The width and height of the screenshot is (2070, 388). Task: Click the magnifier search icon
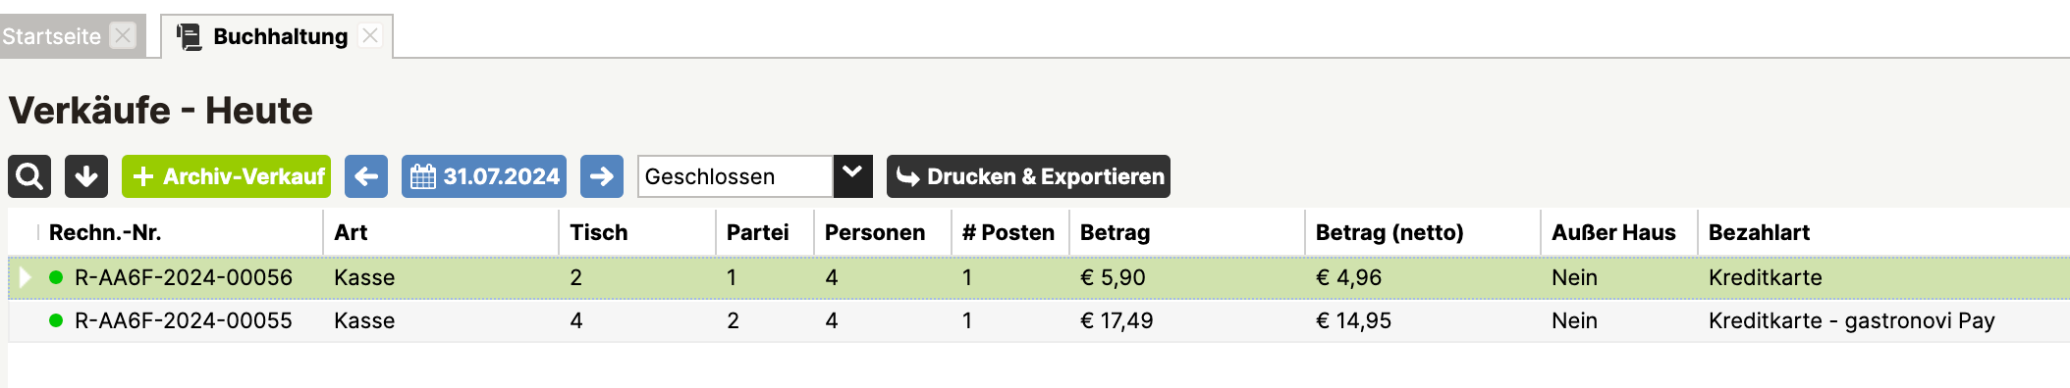coord(29,176)
